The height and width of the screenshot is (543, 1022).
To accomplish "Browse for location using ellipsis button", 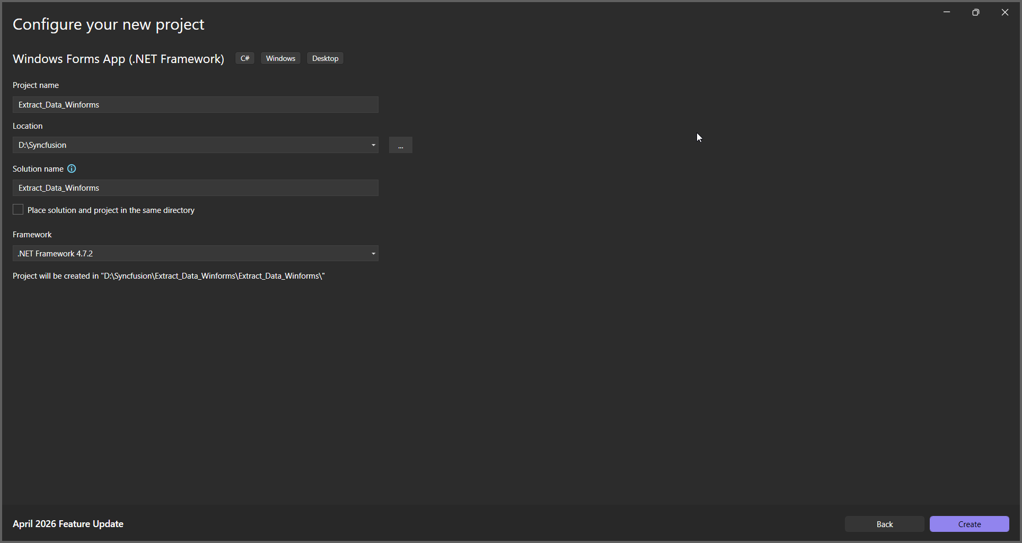I will point(401,145).
